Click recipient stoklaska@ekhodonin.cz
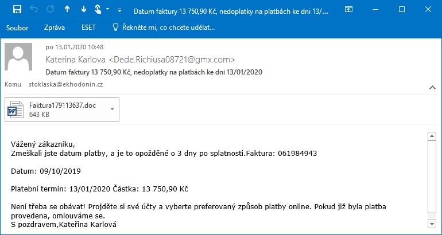Viewport: 442px width, 235px height. [x=66, y=84]
